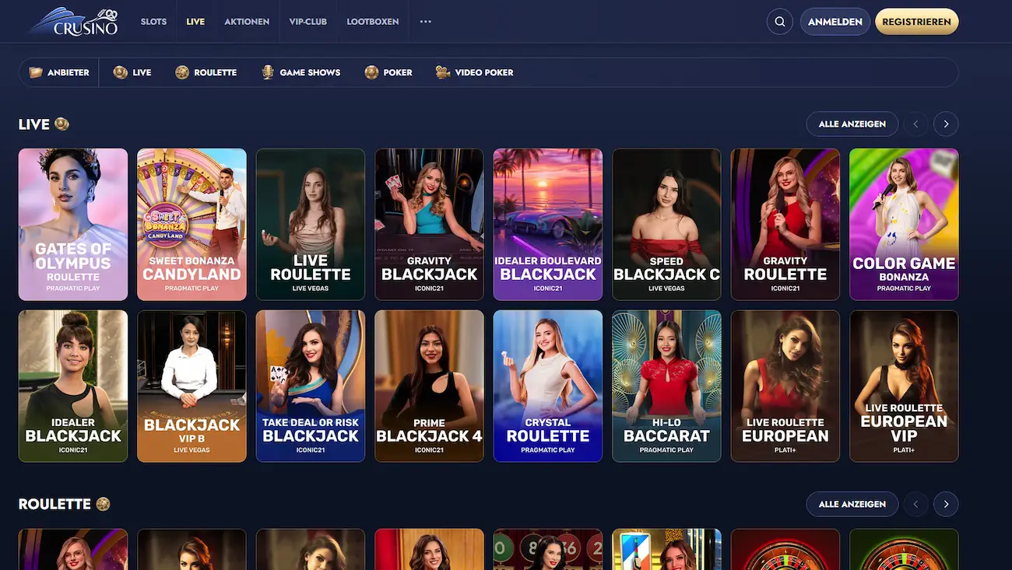
Task: Click the Roulette category icon
Action: [182, 72]
